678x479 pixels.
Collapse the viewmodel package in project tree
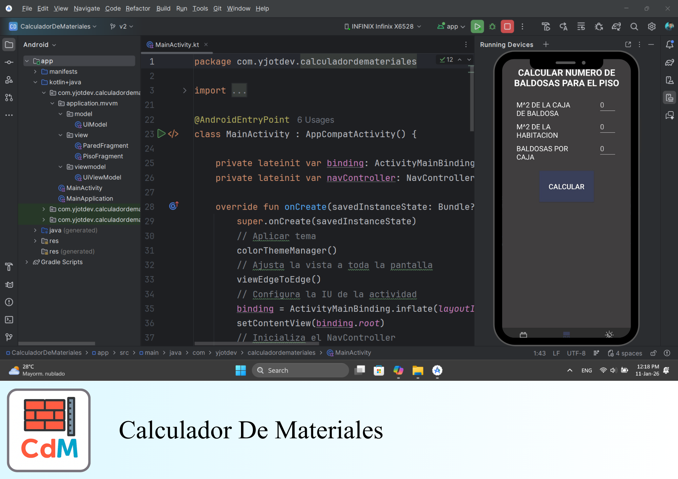(x=61, y=167)
